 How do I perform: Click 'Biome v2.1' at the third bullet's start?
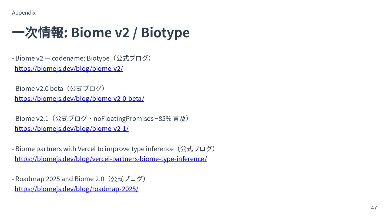coord(32,118)
